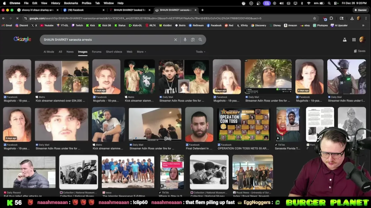Open Chrome History menu
This screenshot has height=208, width=371.
pos(55,3)
